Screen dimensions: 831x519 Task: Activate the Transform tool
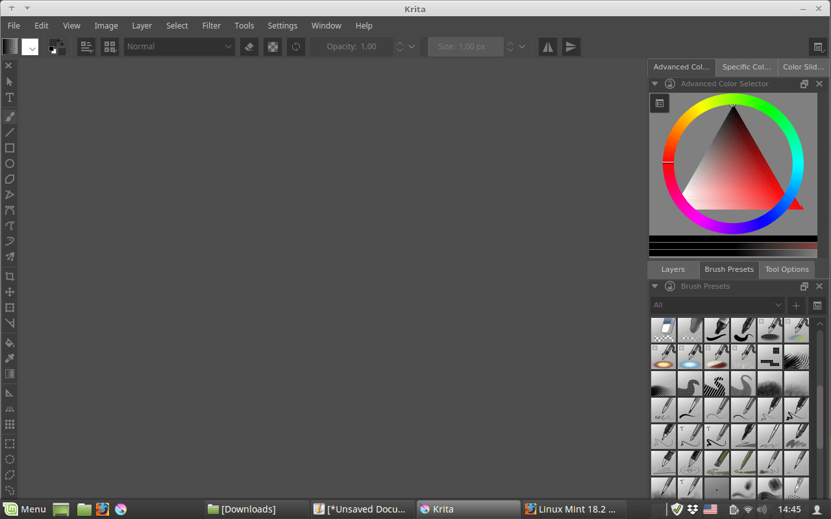[10, 308]
